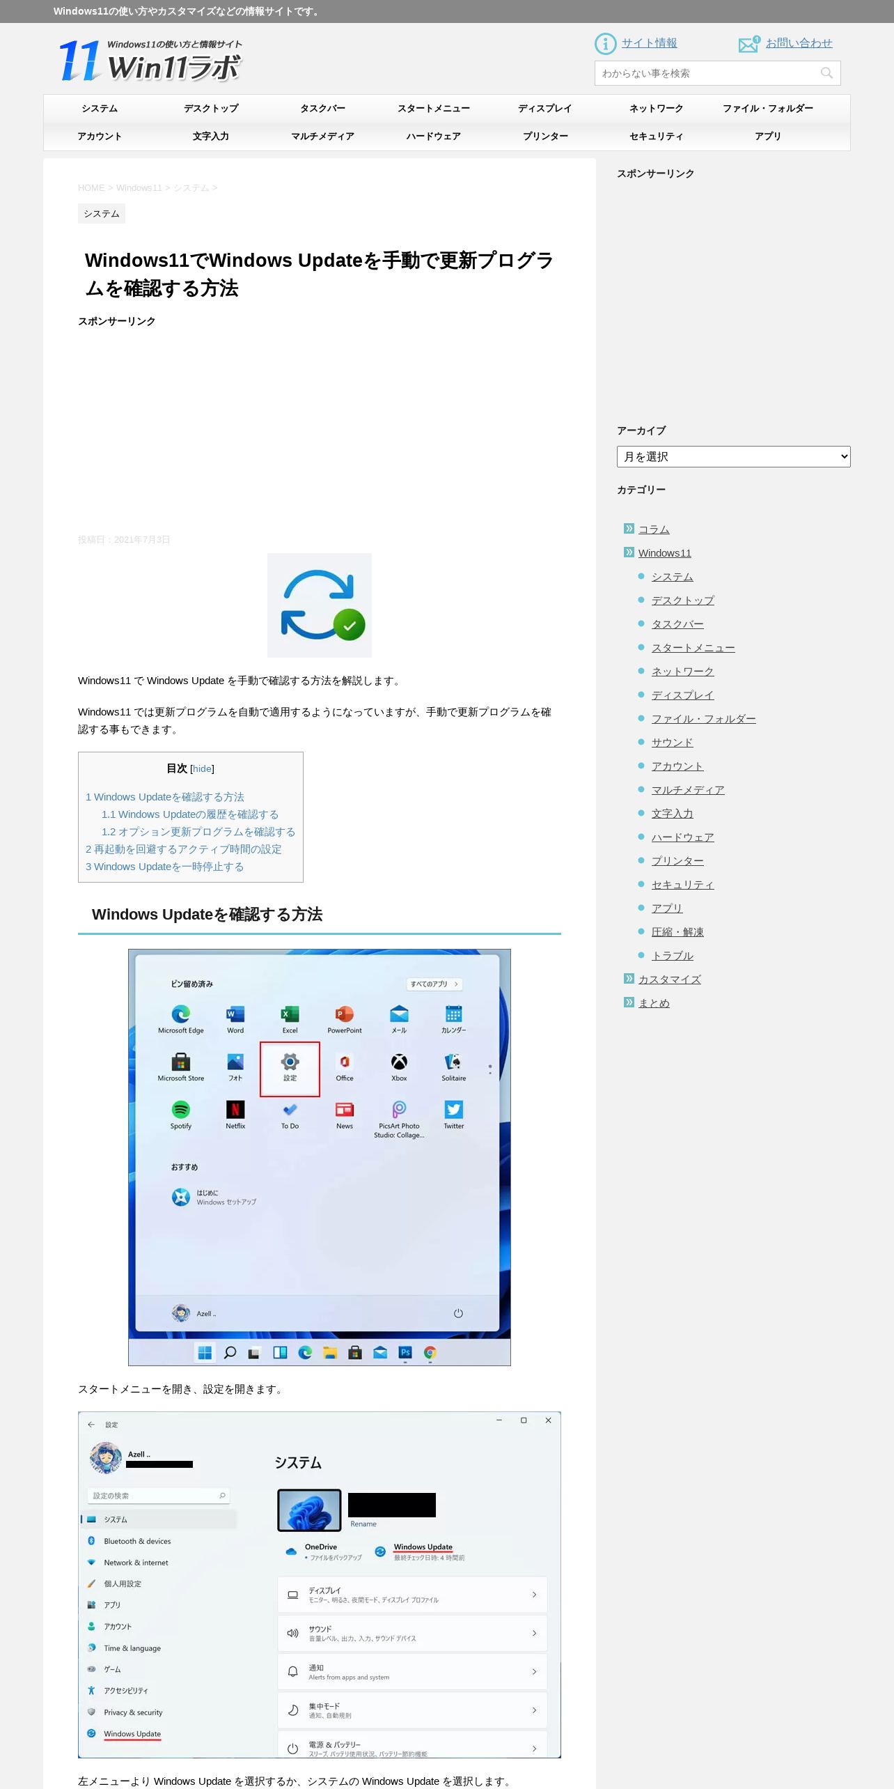894x1789 pixels.
Task: Open the カスタマイズ category link
Action: pos(670,979)
